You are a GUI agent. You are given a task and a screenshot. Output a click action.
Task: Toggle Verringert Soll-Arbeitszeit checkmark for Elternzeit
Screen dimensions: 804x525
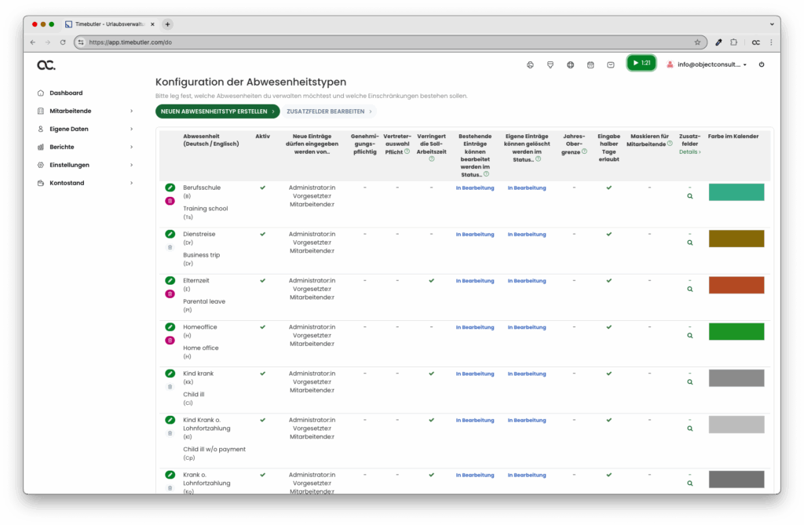click(431, 280)
